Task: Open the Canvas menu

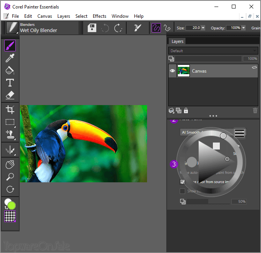Action: [x=45, y=16]
